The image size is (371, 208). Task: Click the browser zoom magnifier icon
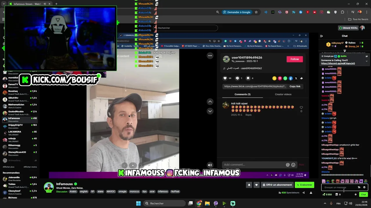coord(218,12)
